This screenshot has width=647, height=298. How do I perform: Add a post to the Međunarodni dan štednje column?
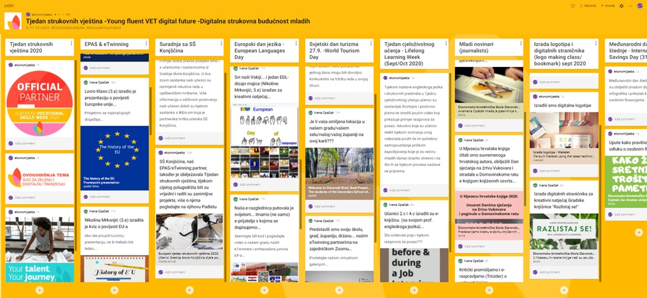click(x=639, y=232)
